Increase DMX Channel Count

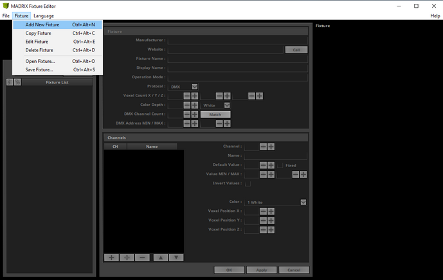point(195,114)
